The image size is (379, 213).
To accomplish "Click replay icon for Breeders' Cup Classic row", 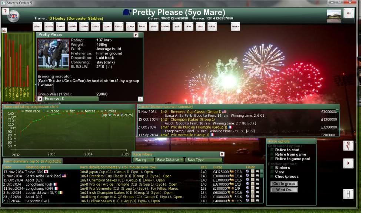I will click(x=247, y=176).
